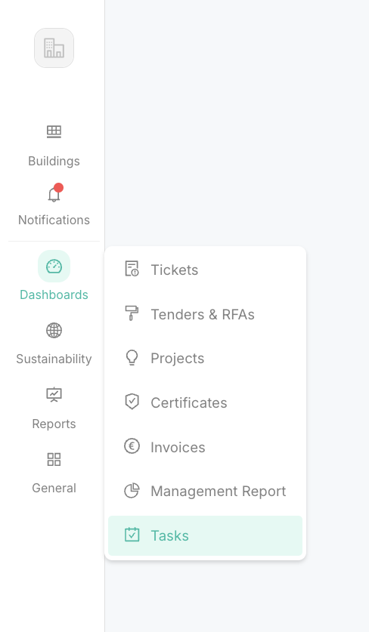Click the Sustainability label in the sidebar
369x632 pixels.
(54, 359)
